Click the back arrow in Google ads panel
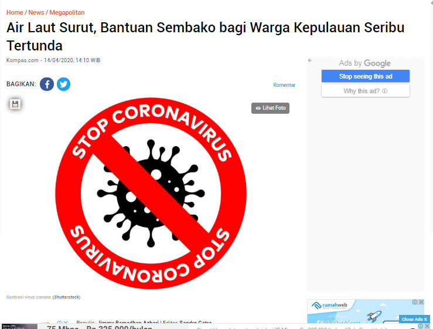 click(x=310, y=60)
